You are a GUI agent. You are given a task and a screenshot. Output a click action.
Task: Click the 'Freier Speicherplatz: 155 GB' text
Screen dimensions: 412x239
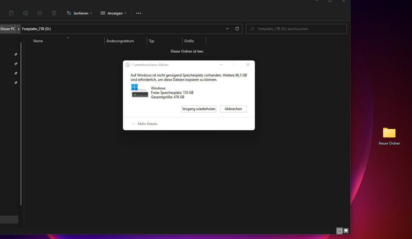point(172,93)
